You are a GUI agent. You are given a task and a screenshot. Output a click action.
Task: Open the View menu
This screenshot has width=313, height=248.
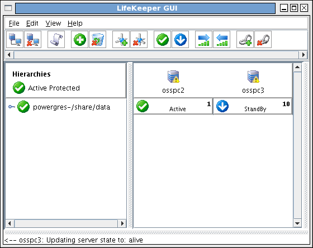[x=53, y=23]
